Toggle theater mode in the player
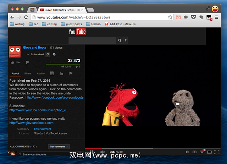Viewport: 227px width, 164px height. click(209, 152)
